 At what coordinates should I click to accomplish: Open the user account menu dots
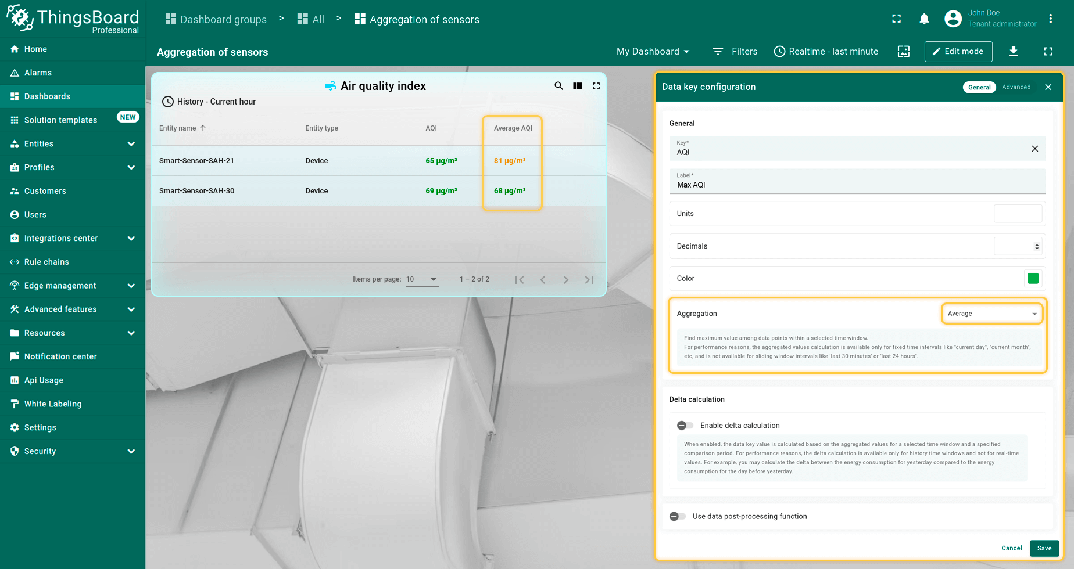1051,19
